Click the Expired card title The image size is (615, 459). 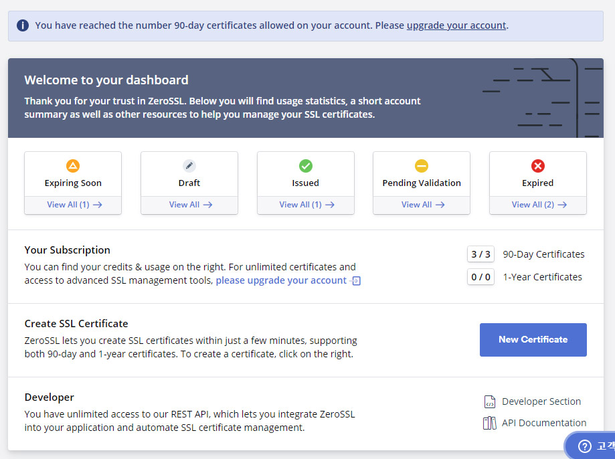(538, 183)
